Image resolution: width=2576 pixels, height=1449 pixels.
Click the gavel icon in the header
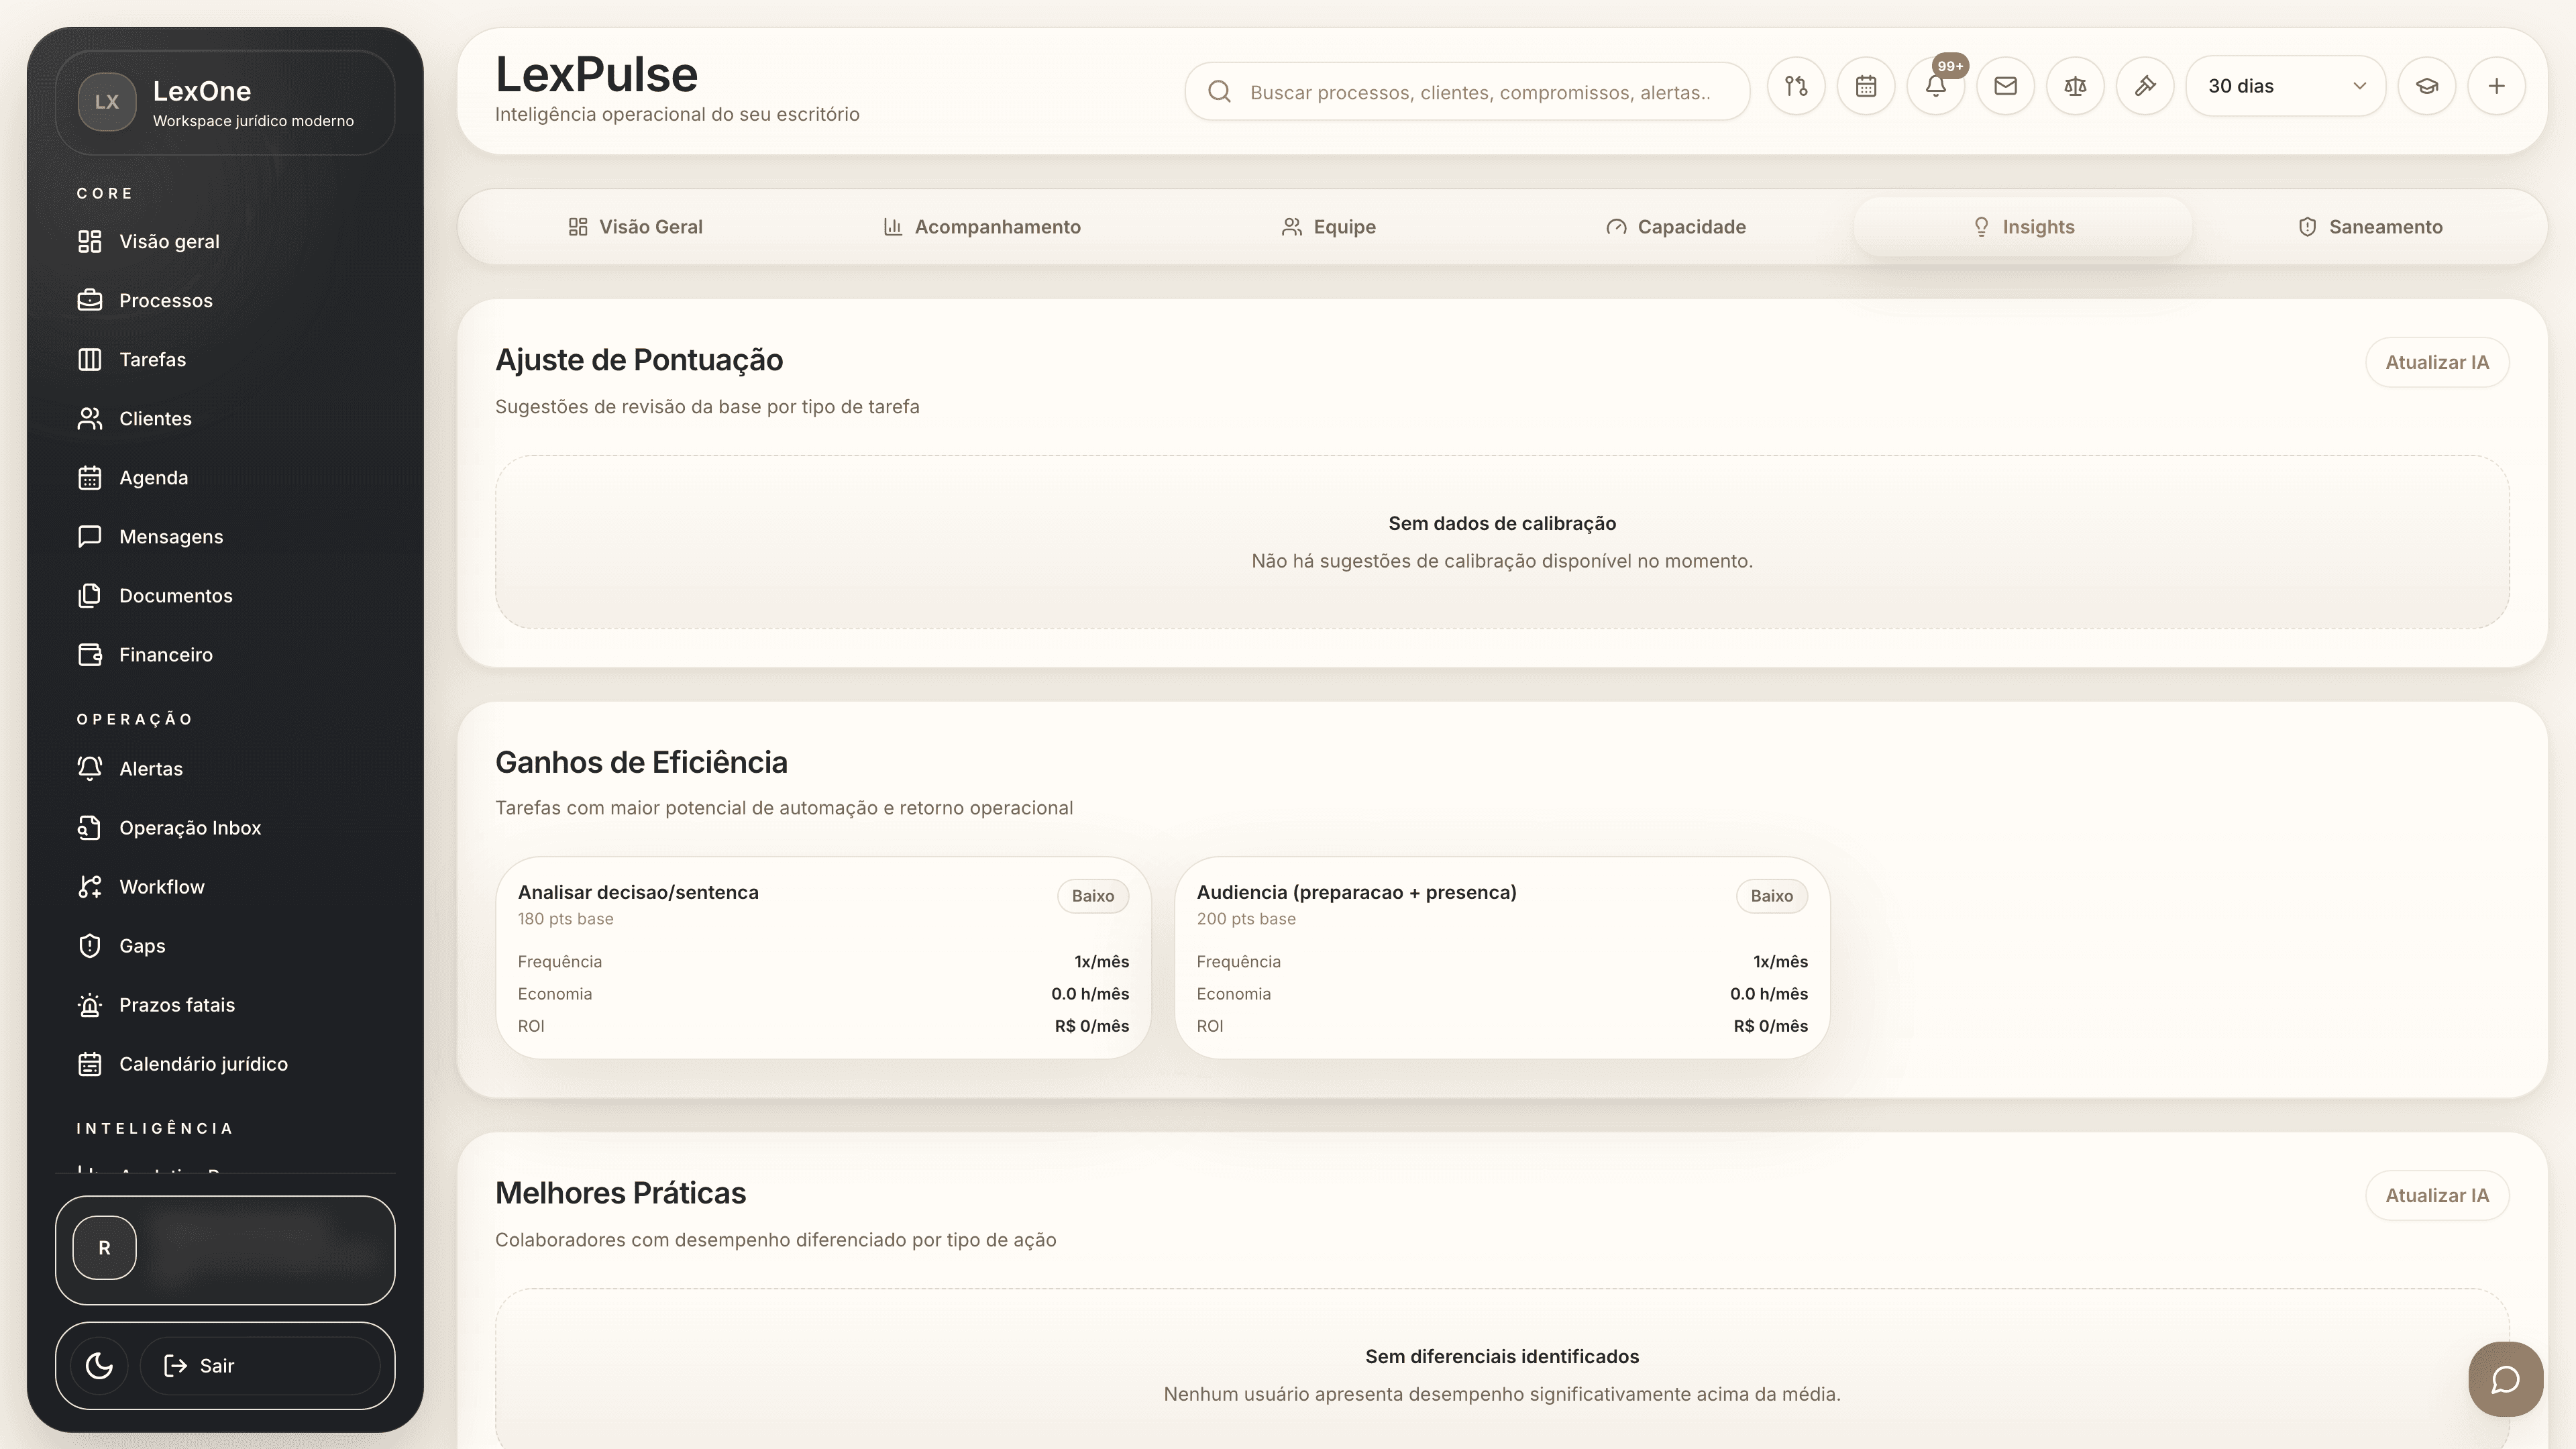point(2145,86)
